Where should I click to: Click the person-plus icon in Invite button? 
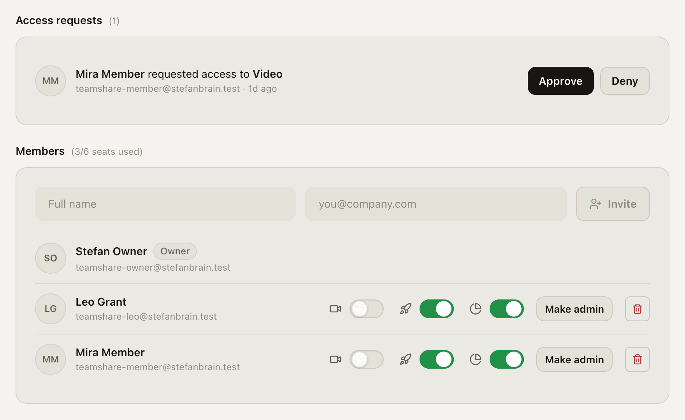coord(595,204)
